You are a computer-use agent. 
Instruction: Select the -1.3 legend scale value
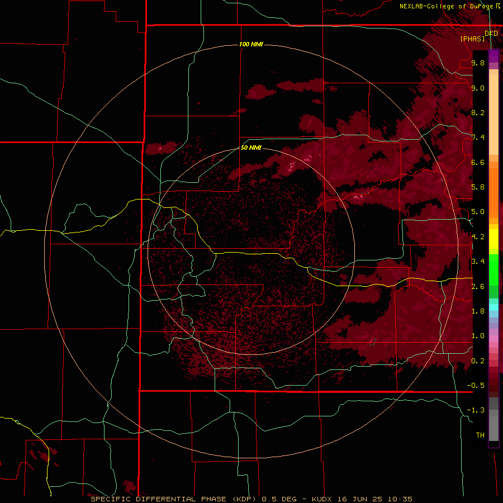click(476, 410)
